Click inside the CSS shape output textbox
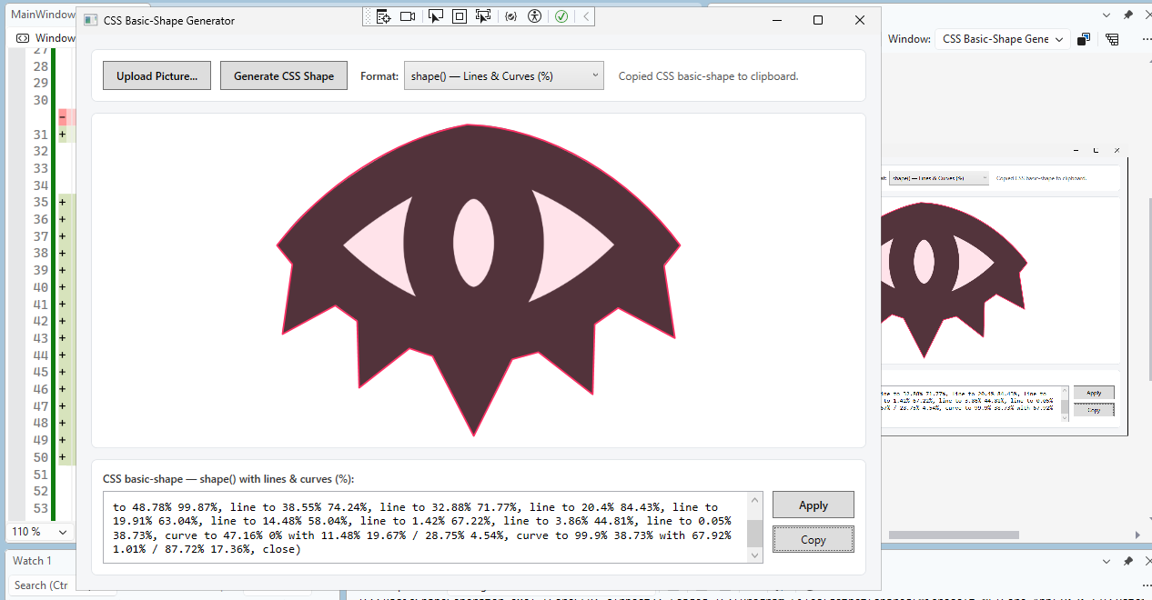Screen dimensions: 1152x600 coord(425,527)
